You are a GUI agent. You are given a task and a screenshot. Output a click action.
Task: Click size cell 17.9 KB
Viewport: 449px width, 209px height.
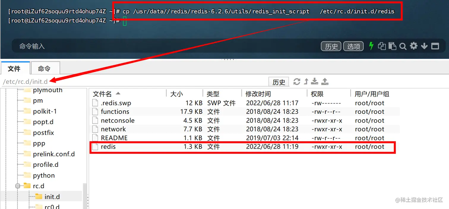[x=191, y=112]
